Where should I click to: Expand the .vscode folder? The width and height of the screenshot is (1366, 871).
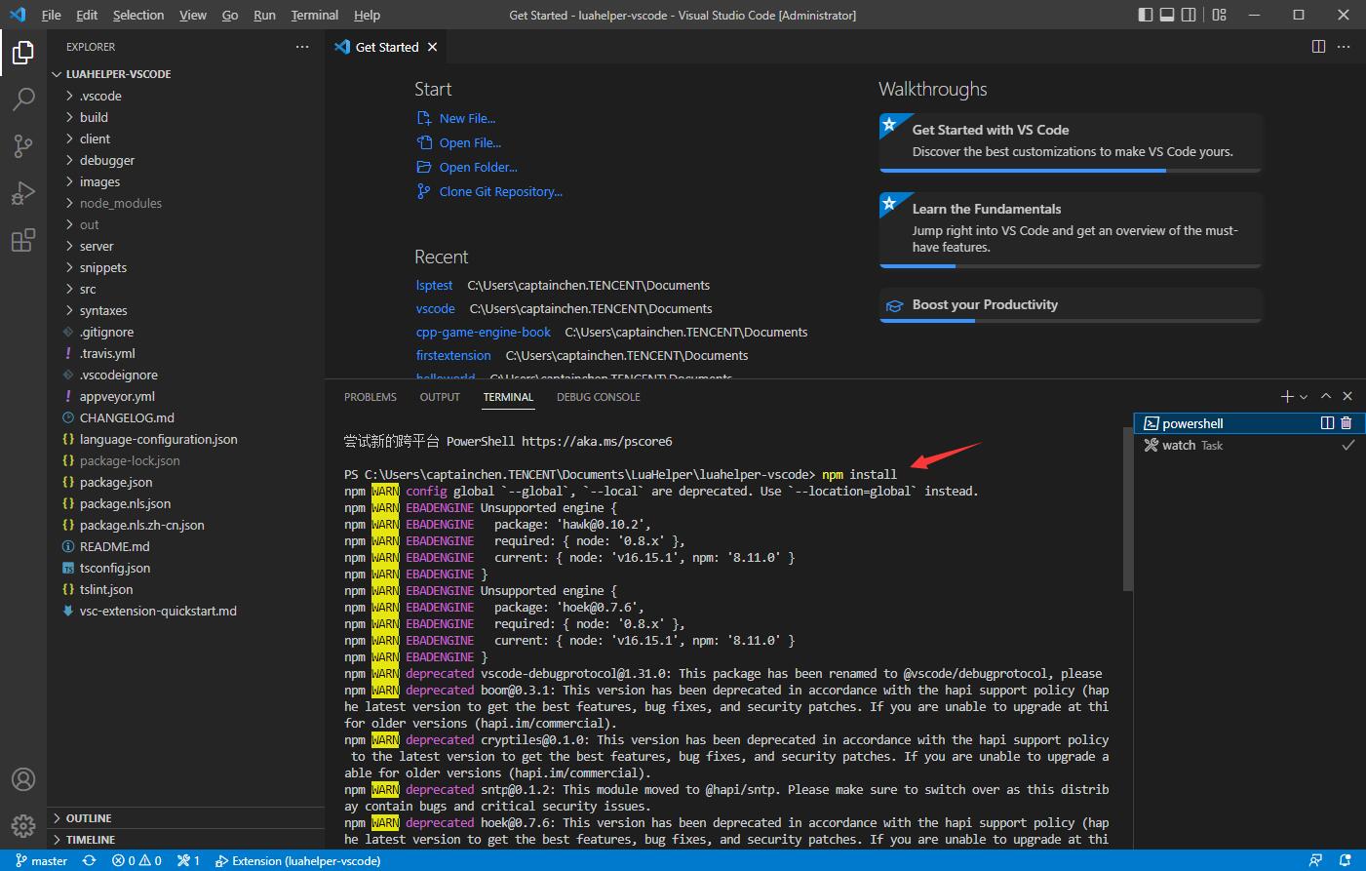(185, 96)
